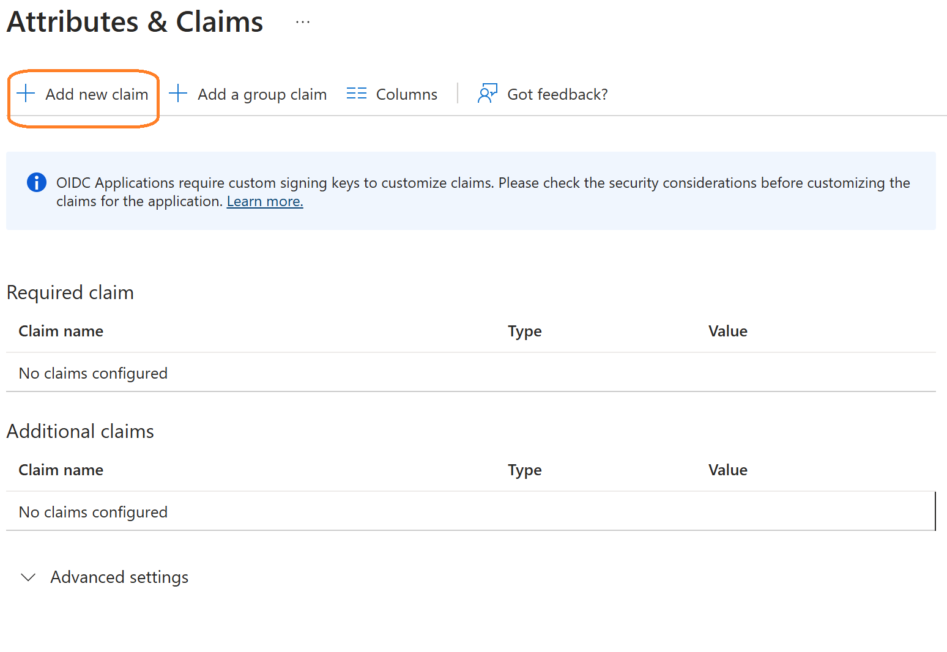This screenshot has height=652, width=947.
Task: Click the Got feedback person icon
Action: (x=488, y=94)
